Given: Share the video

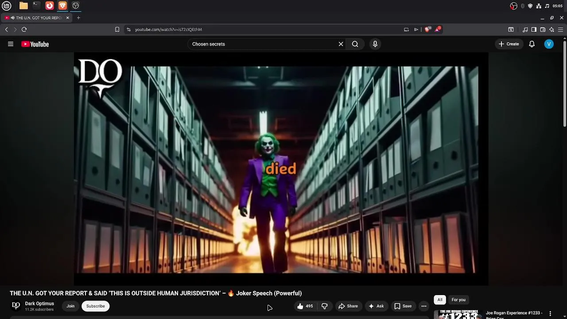Looking at the screenshot, I should (348, 306).
